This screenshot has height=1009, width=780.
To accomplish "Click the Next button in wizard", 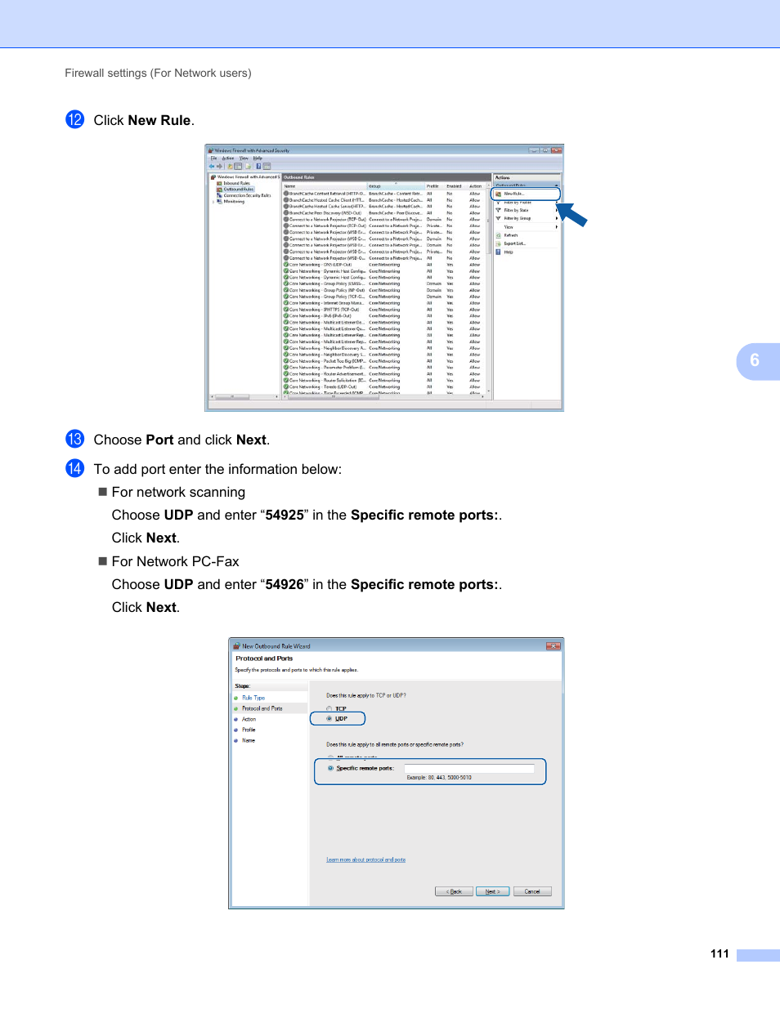I will click(x=493, y=891).
